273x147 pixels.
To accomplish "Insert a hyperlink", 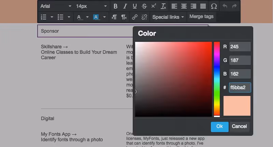I will coord(134,17).
